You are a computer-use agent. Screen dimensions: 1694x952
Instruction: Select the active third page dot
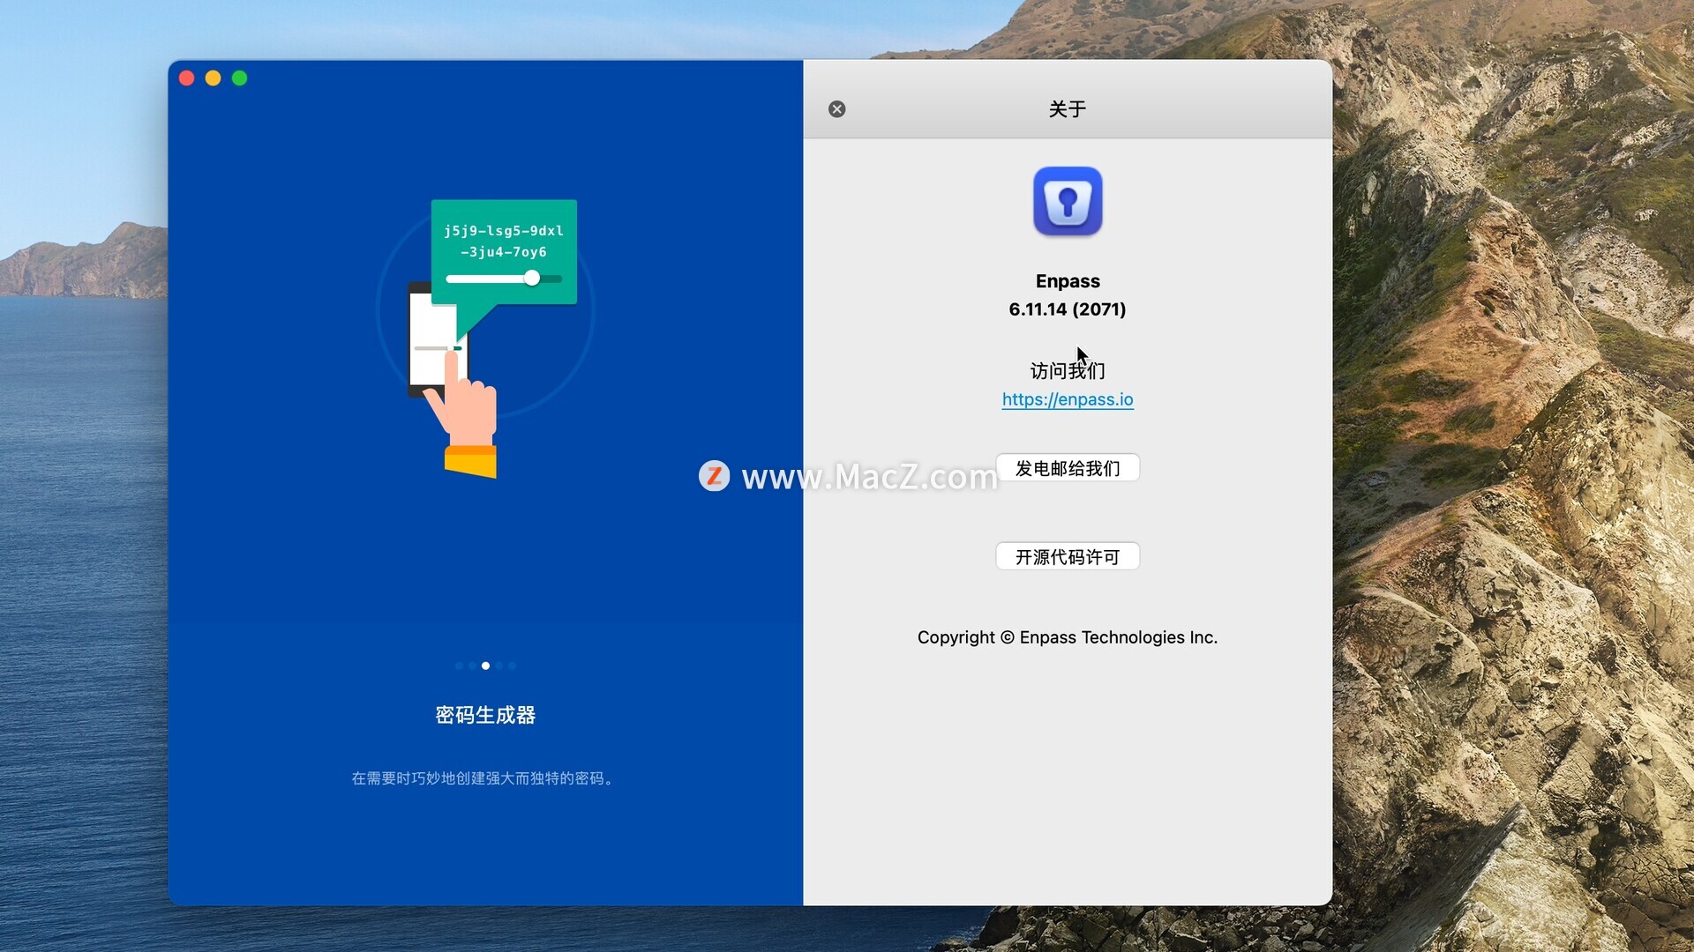point(485,666)
